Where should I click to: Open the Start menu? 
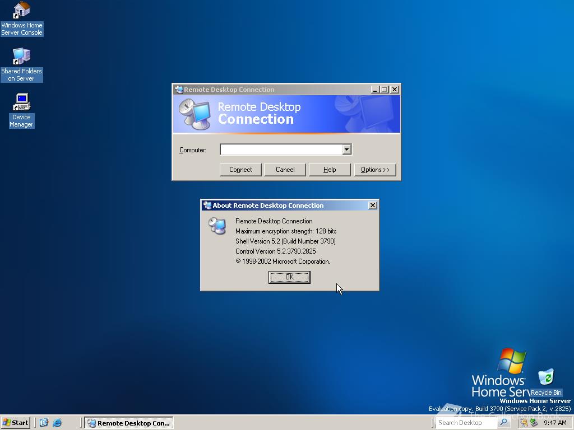click(15, 423)
